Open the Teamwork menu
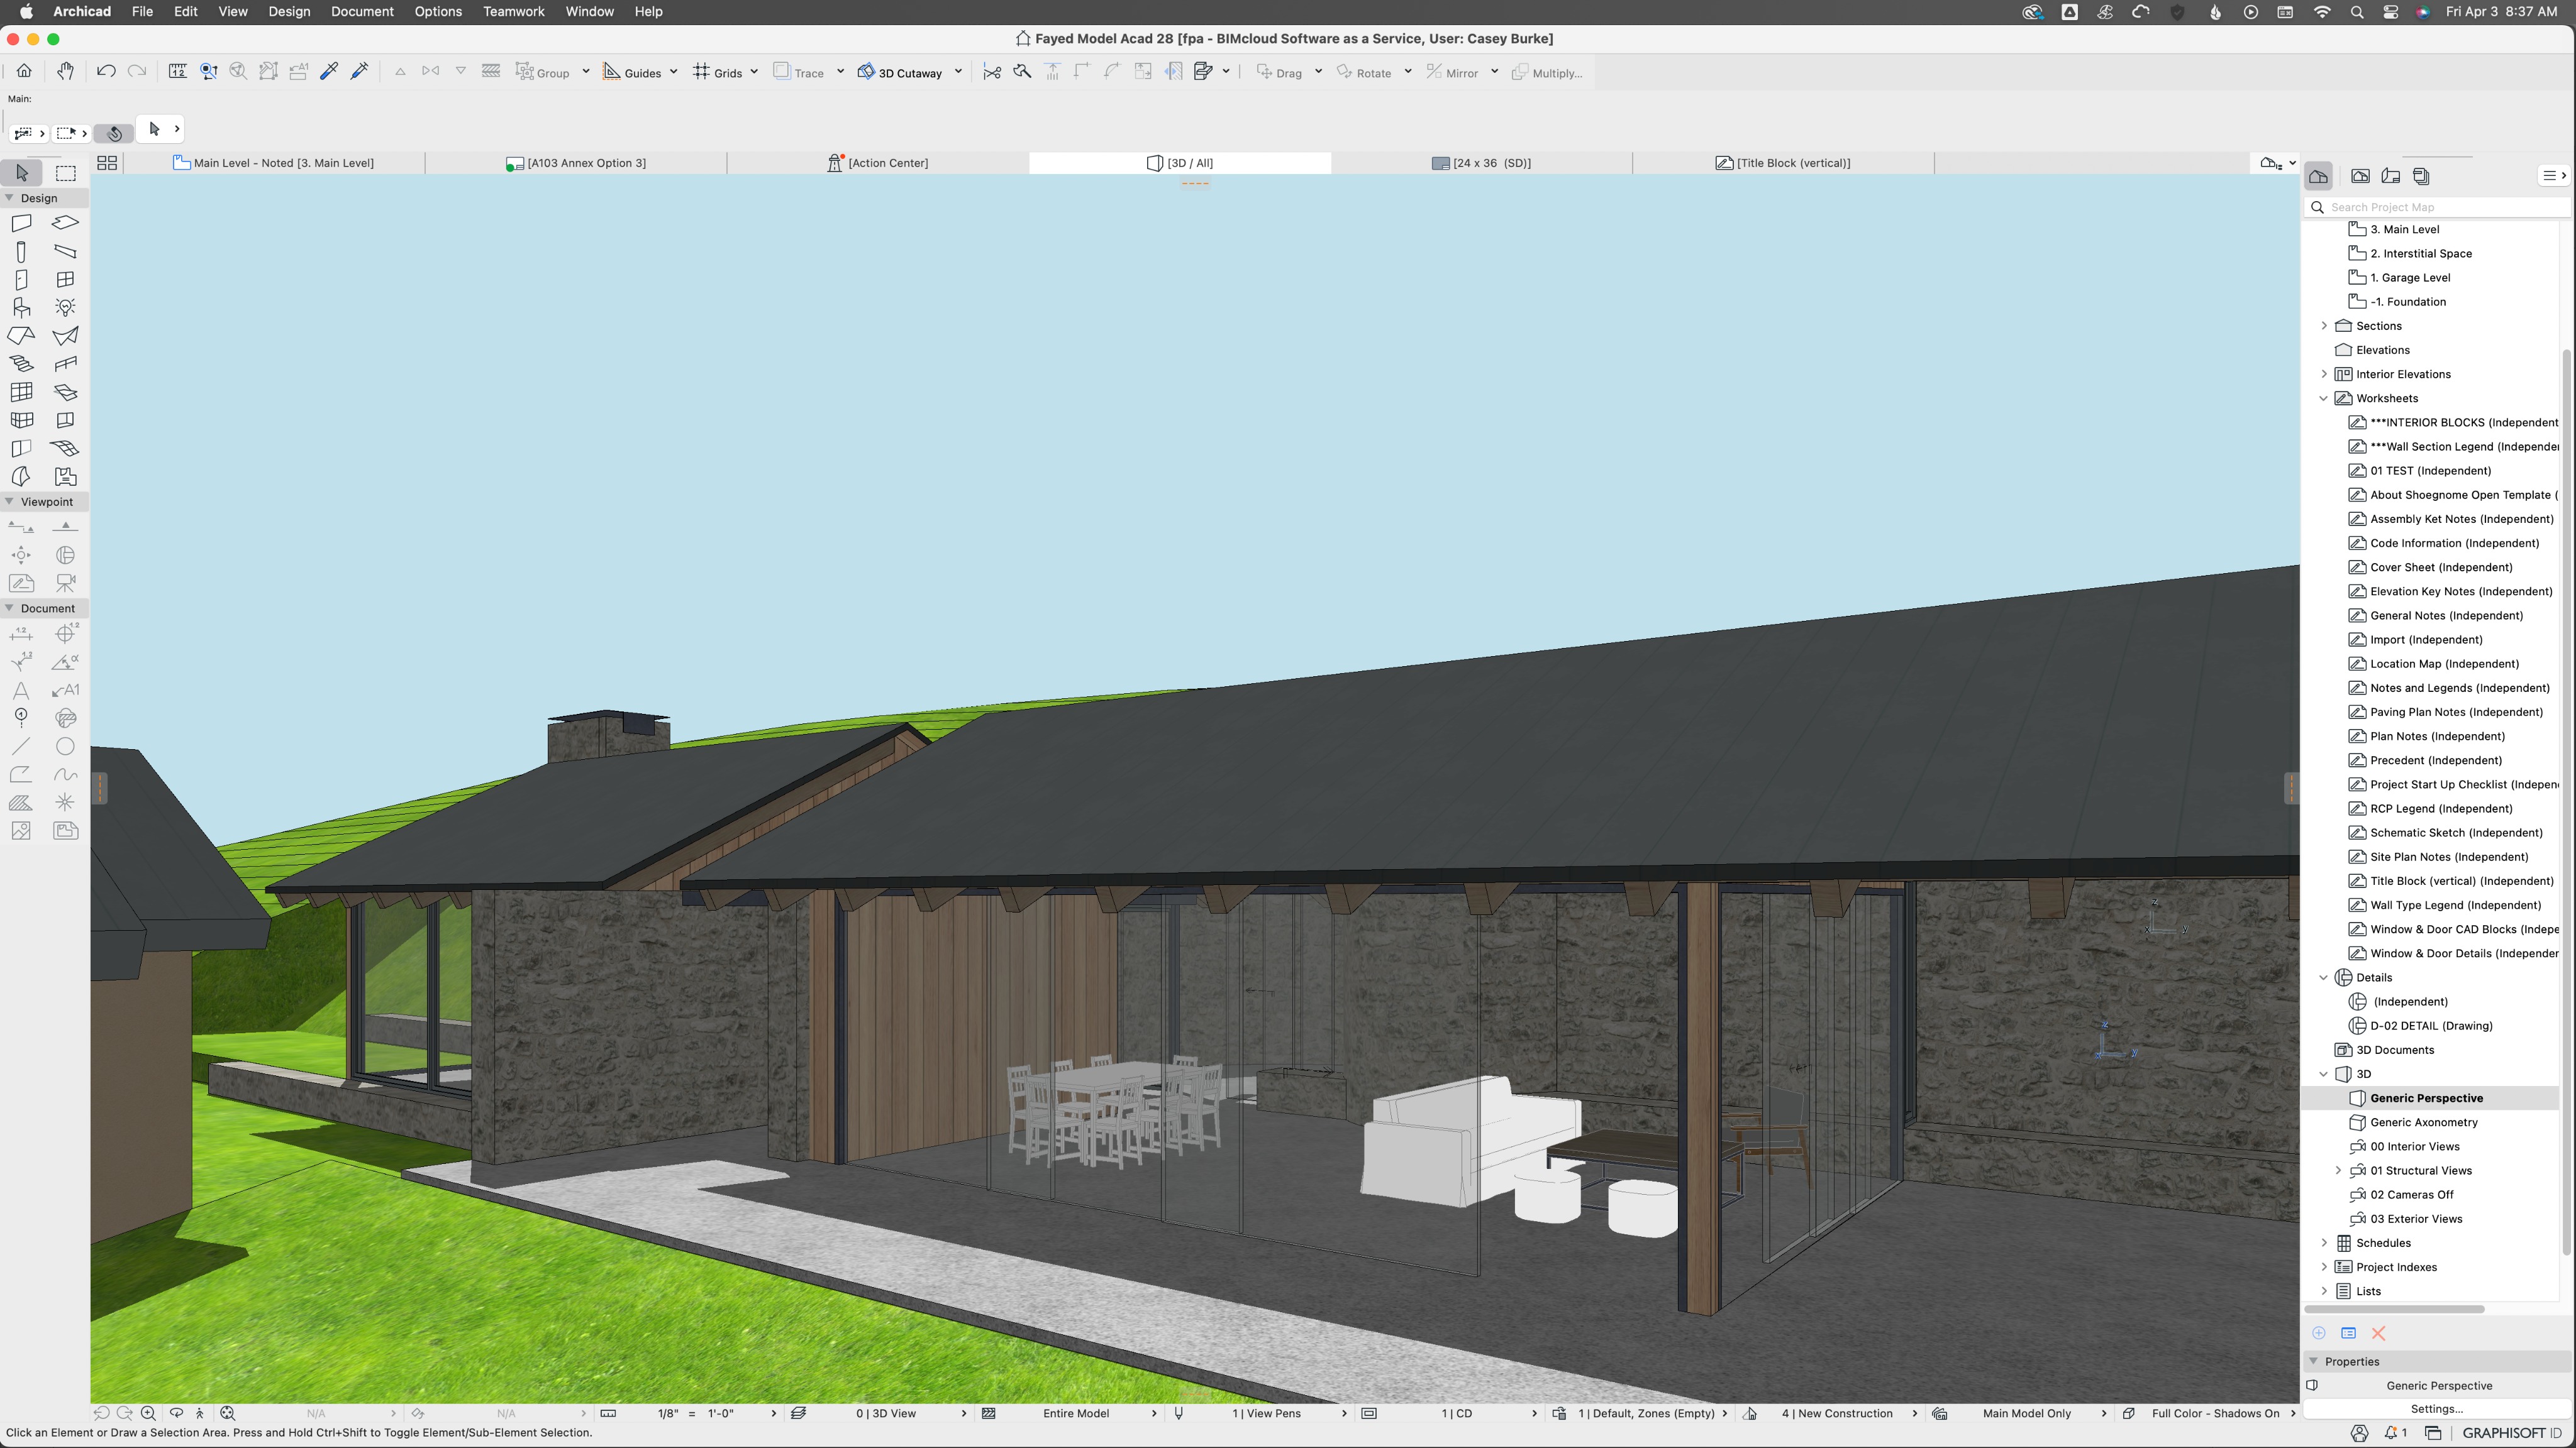The height and width of the screenshot is (1448, 2576). pos(513,11)
